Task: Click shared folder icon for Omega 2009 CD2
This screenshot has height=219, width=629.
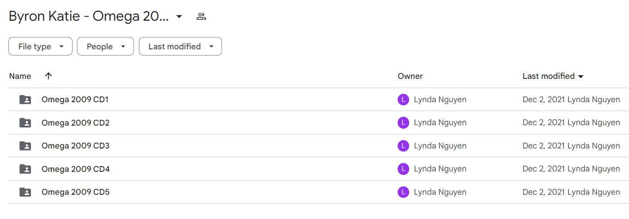Action: 25,123
